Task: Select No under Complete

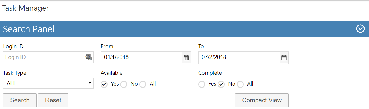Action: click(x=221, y=84)
